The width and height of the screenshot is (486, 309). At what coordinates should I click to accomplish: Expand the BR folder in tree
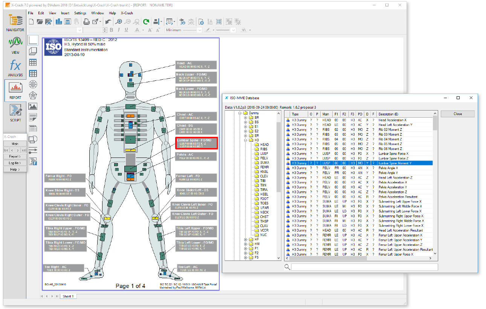point(245,118)
